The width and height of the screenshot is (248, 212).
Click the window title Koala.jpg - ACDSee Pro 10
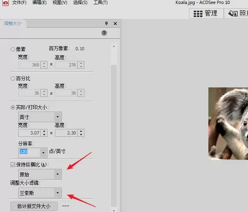(x=202, y=2)
